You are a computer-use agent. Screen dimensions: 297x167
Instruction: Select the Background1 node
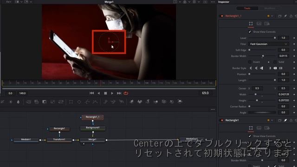pyautogui.click(x=93, y=128)
